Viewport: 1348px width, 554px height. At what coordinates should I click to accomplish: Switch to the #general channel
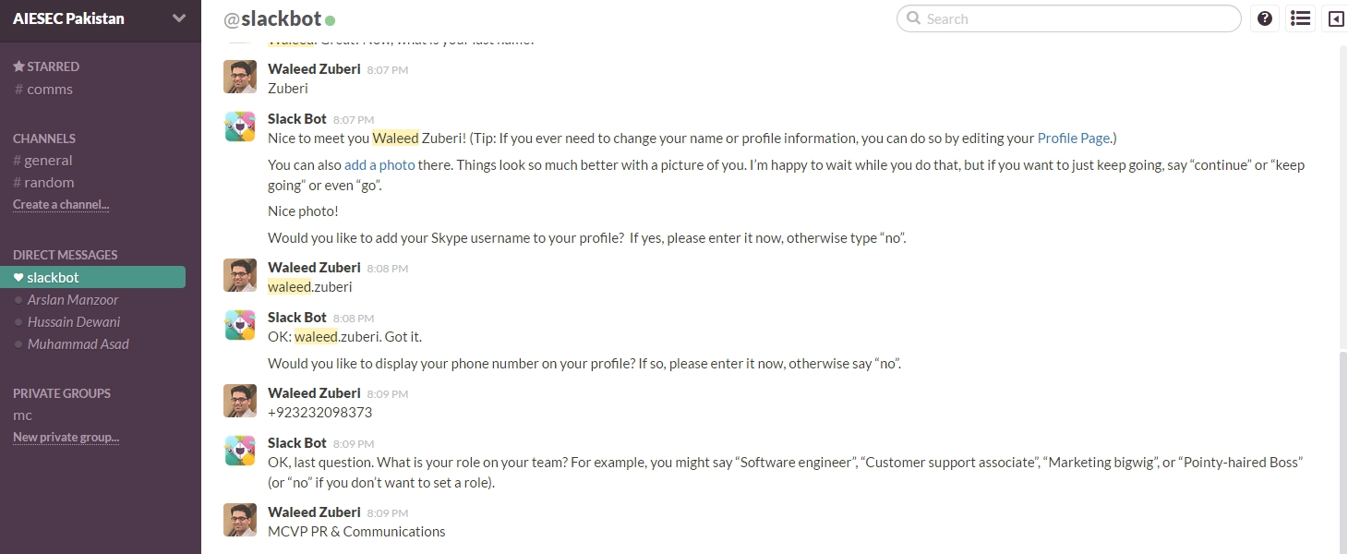pos(48,161)
